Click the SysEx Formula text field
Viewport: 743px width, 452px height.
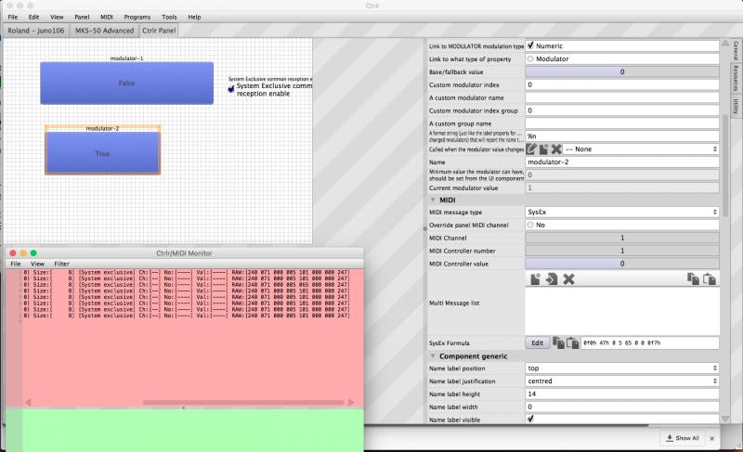649,342
